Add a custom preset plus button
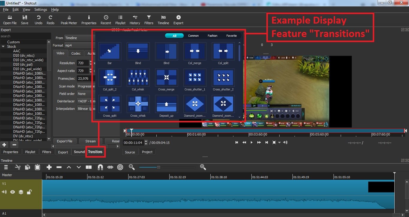Image resolution: width=409 pixels, height=217 pixels. (4, 145)
